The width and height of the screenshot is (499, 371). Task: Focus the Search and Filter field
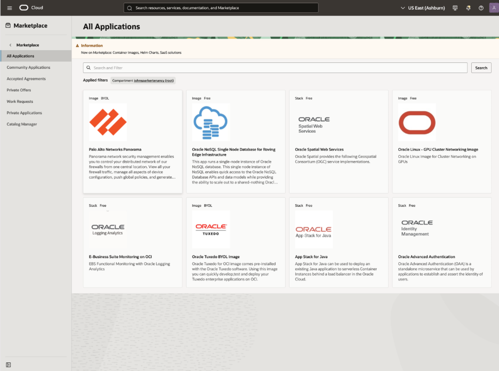276,68
